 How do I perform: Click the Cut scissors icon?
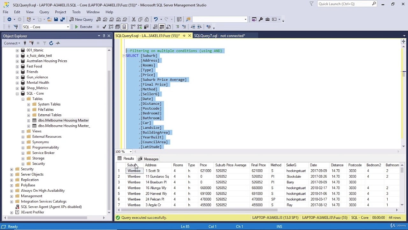[134, 19]
